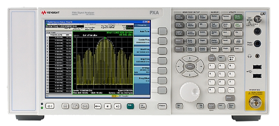Select the BW key

[203, 25]
